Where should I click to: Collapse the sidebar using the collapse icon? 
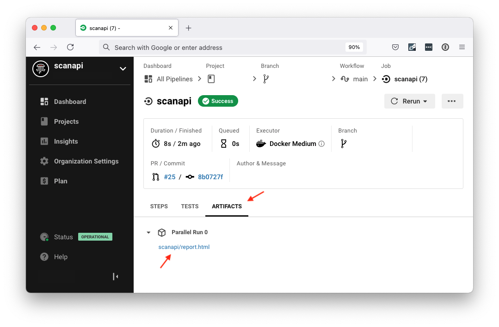pyautogui.click(x=115, y=276)
